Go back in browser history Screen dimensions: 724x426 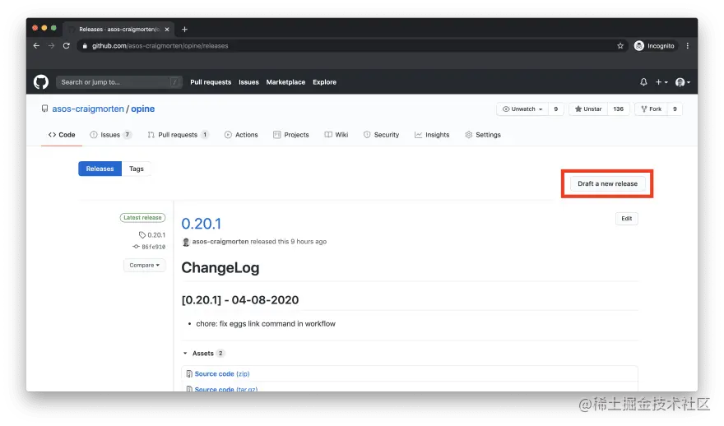coord(36,46)
